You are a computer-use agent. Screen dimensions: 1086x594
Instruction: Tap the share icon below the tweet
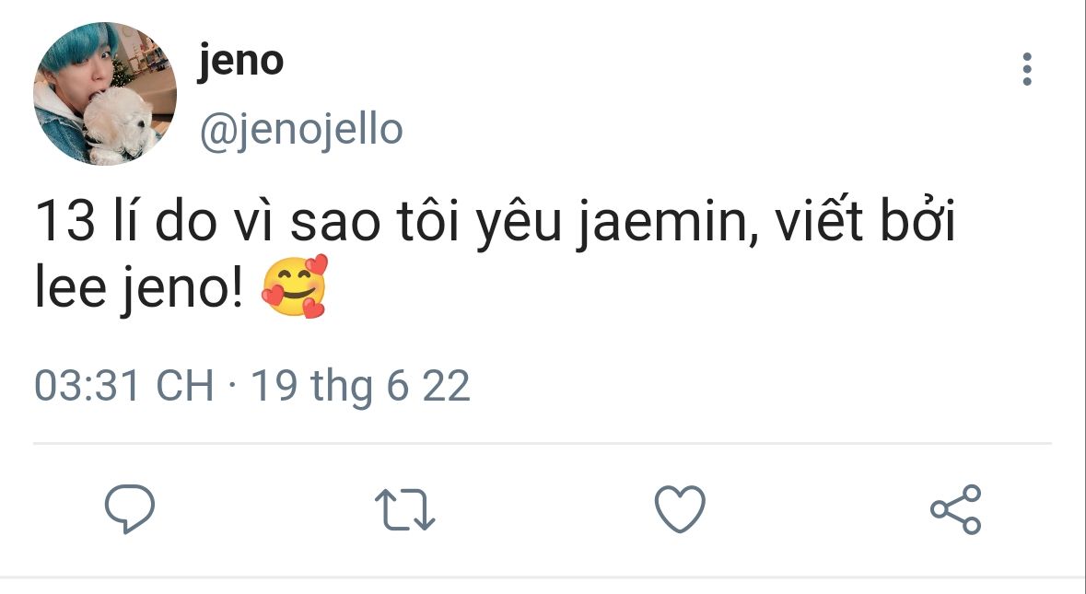956,509
